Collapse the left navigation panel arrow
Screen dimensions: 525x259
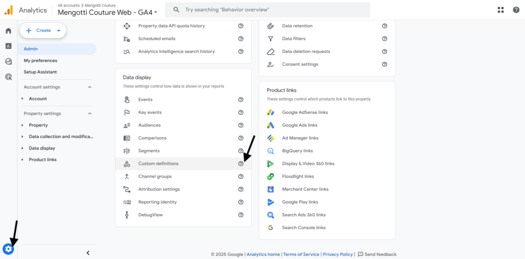tap(88, 253)
